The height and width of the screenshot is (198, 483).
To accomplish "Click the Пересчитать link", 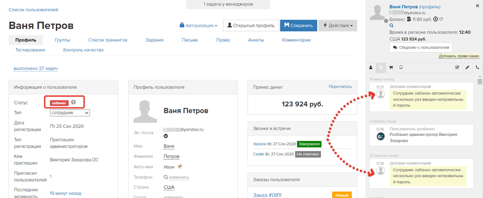I will [x=340, y=86].
